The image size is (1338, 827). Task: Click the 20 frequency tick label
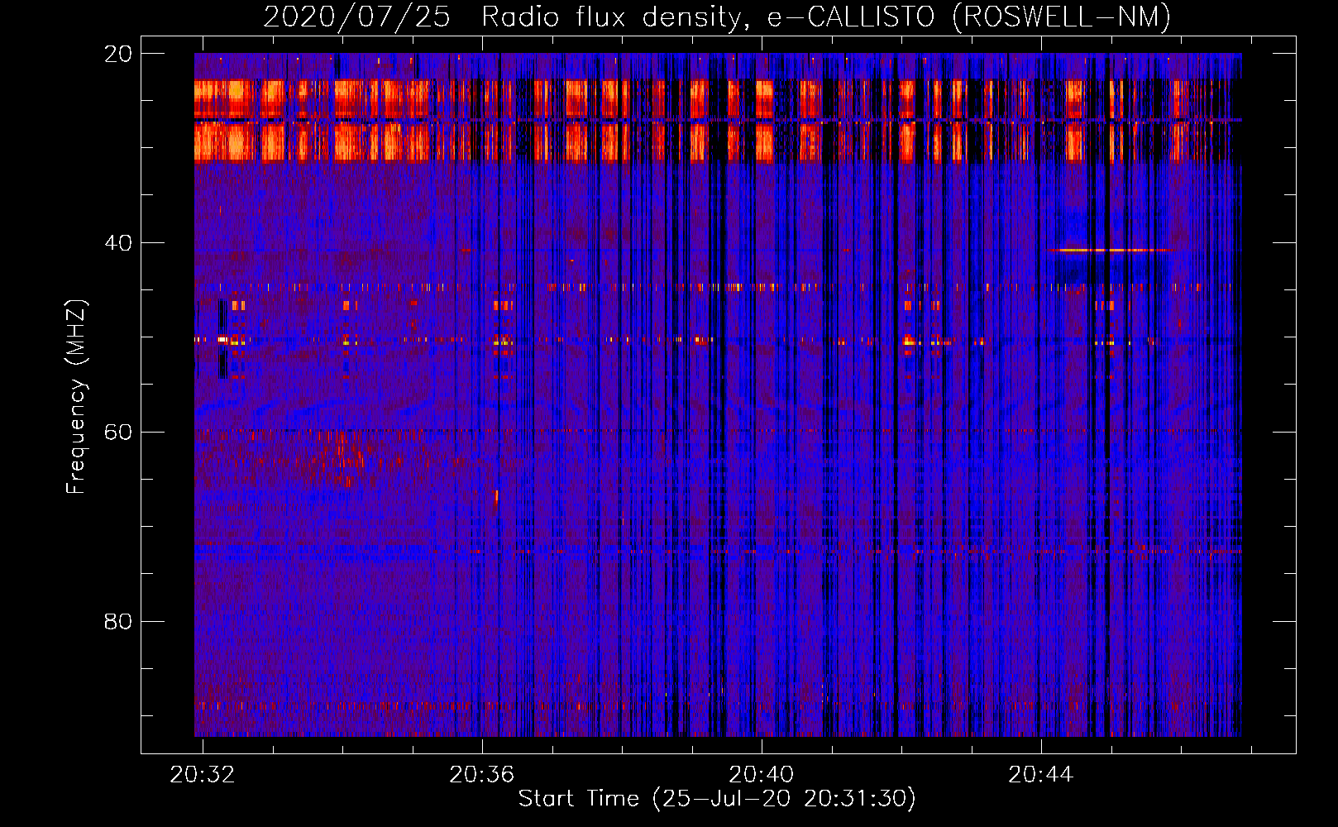pos(118,54)
